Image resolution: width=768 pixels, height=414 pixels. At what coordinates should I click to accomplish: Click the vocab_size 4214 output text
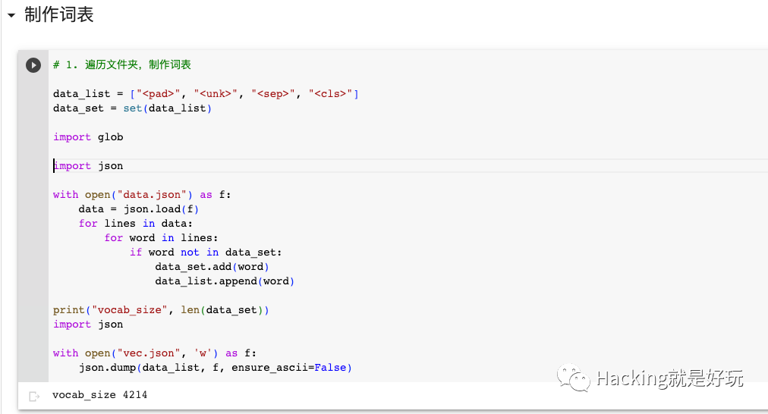100,395
